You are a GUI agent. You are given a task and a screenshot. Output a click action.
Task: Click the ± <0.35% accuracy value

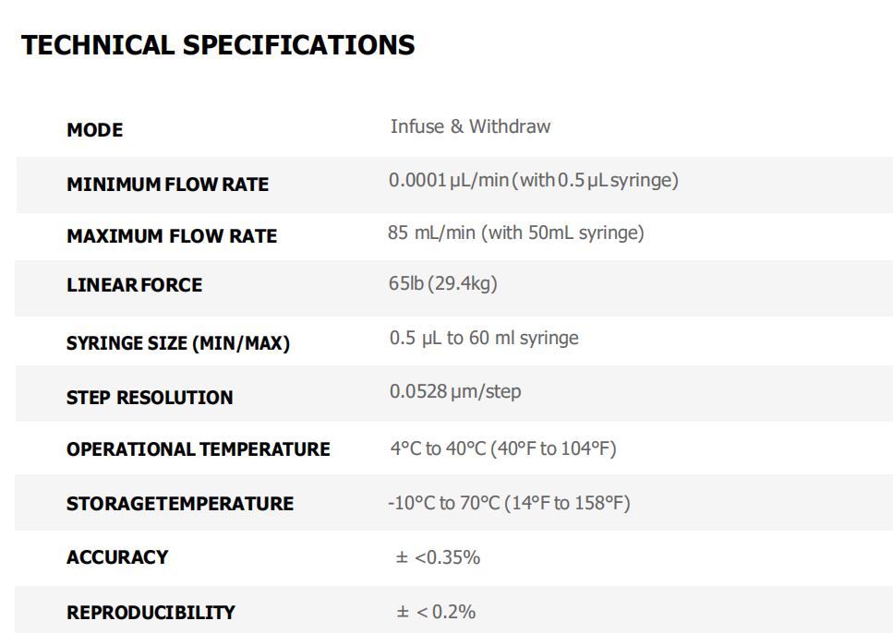[438, 557]
